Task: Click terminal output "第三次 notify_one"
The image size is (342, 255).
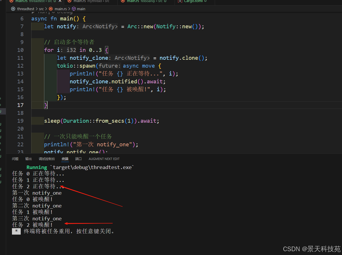Action: click(x=37, y=219)
